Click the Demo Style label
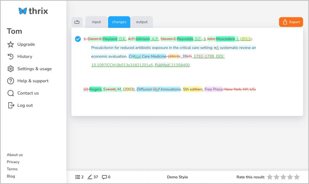 click(x=177, y=177)
